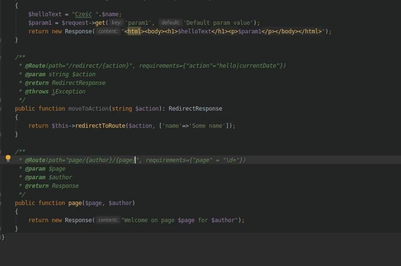Click the RedirectResponse return type in the function signature
Screen dimensions: 401x266
(195, 109)
